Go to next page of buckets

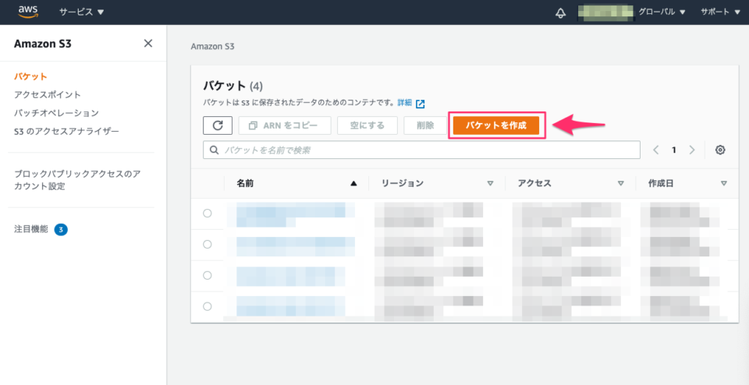[x=692, y=150]
